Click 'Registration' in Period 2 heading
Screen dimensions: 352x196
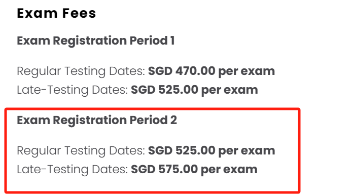[90, 121]
